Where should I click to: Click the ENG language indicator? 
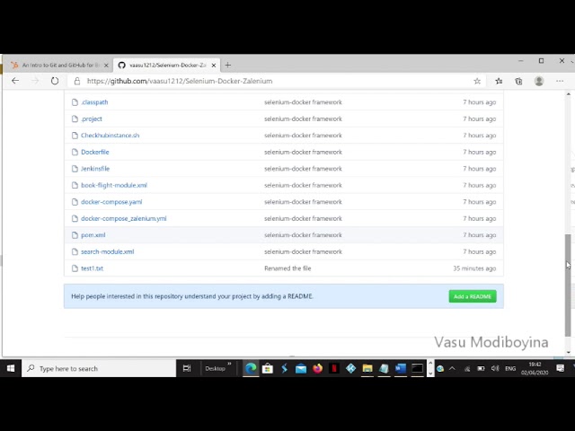[x=510, y=368]
